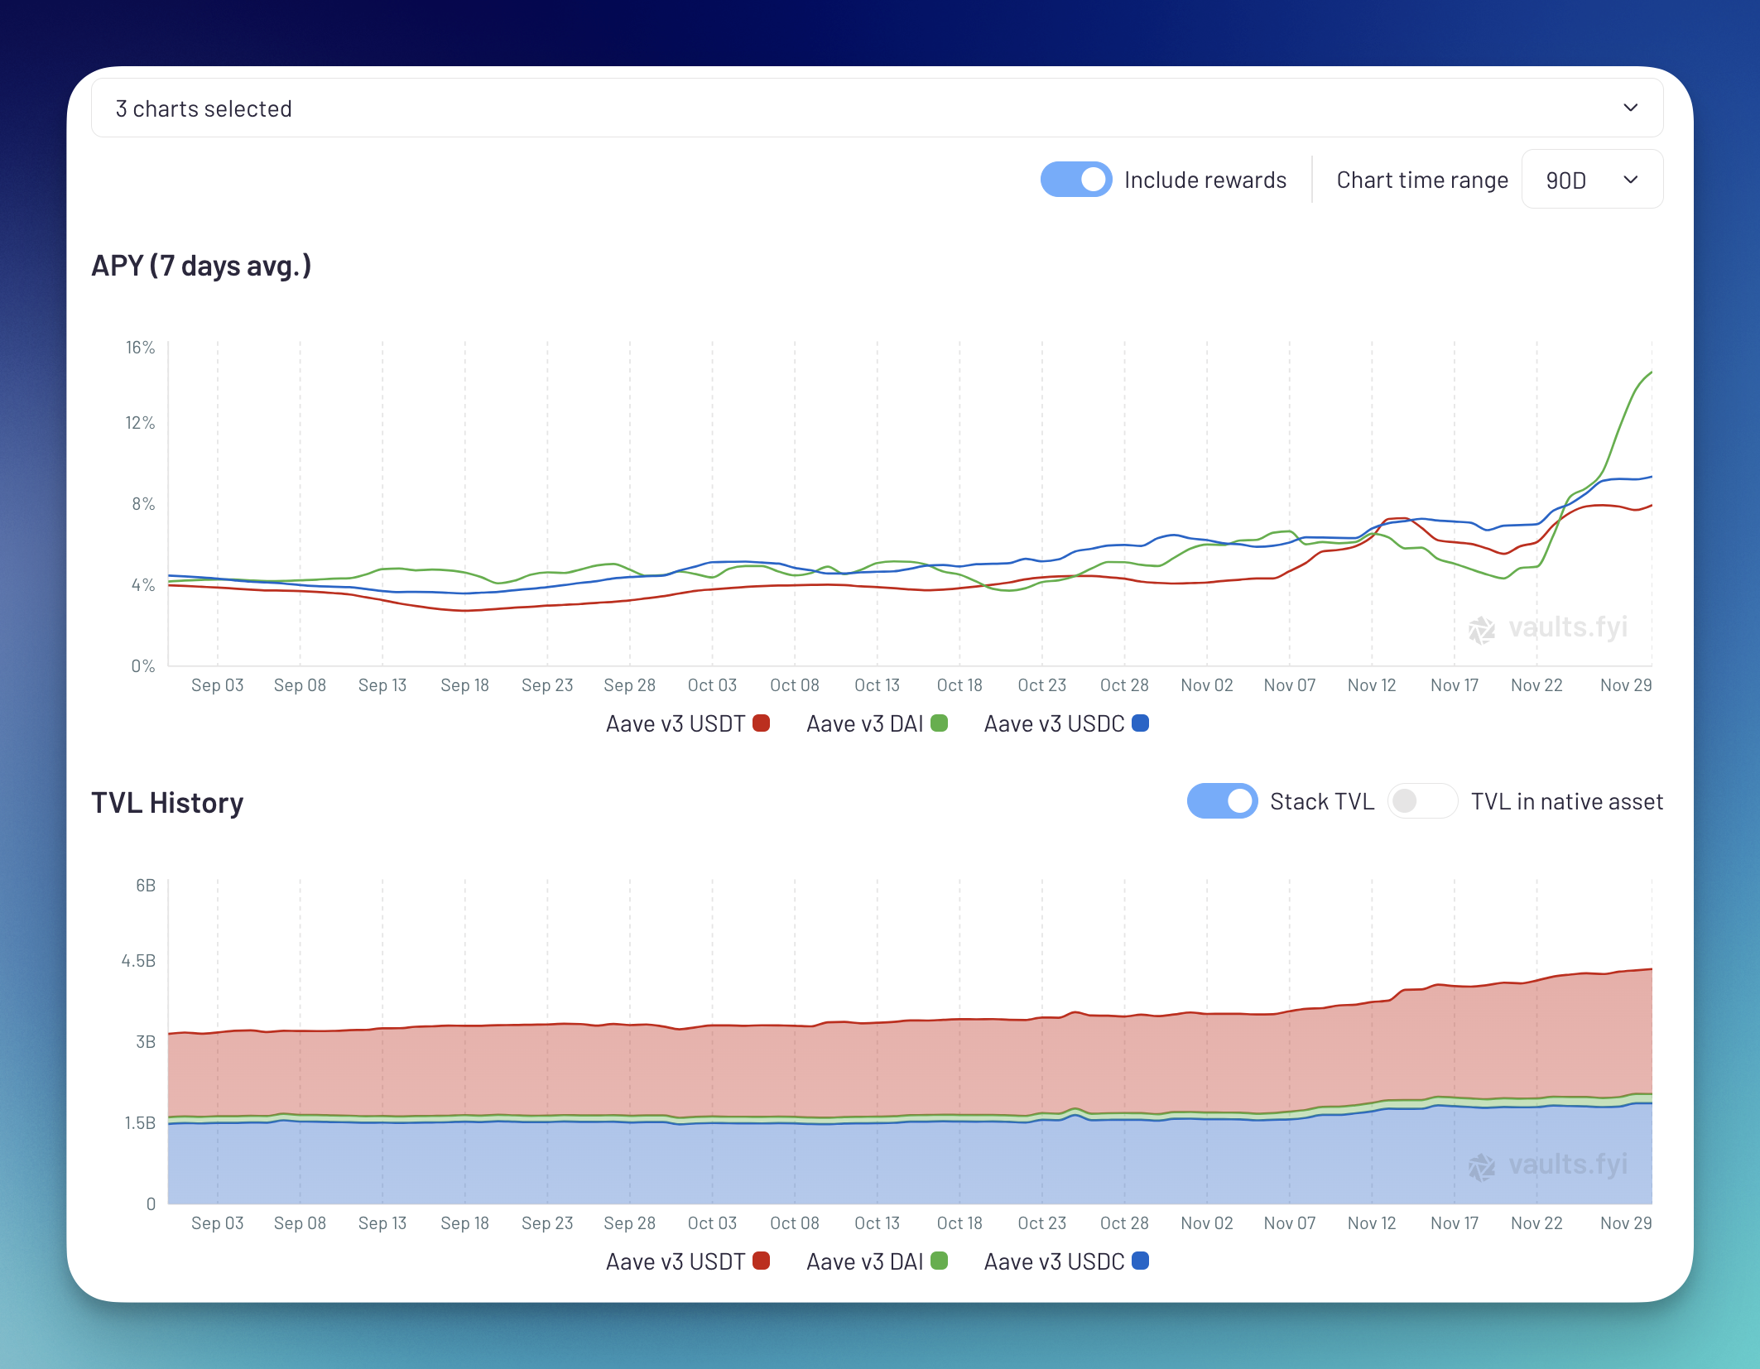The height and width of the screenshot is (1369, 1760).
Task: Disable the Stack TVL toggle
Action: (1222, 801)
